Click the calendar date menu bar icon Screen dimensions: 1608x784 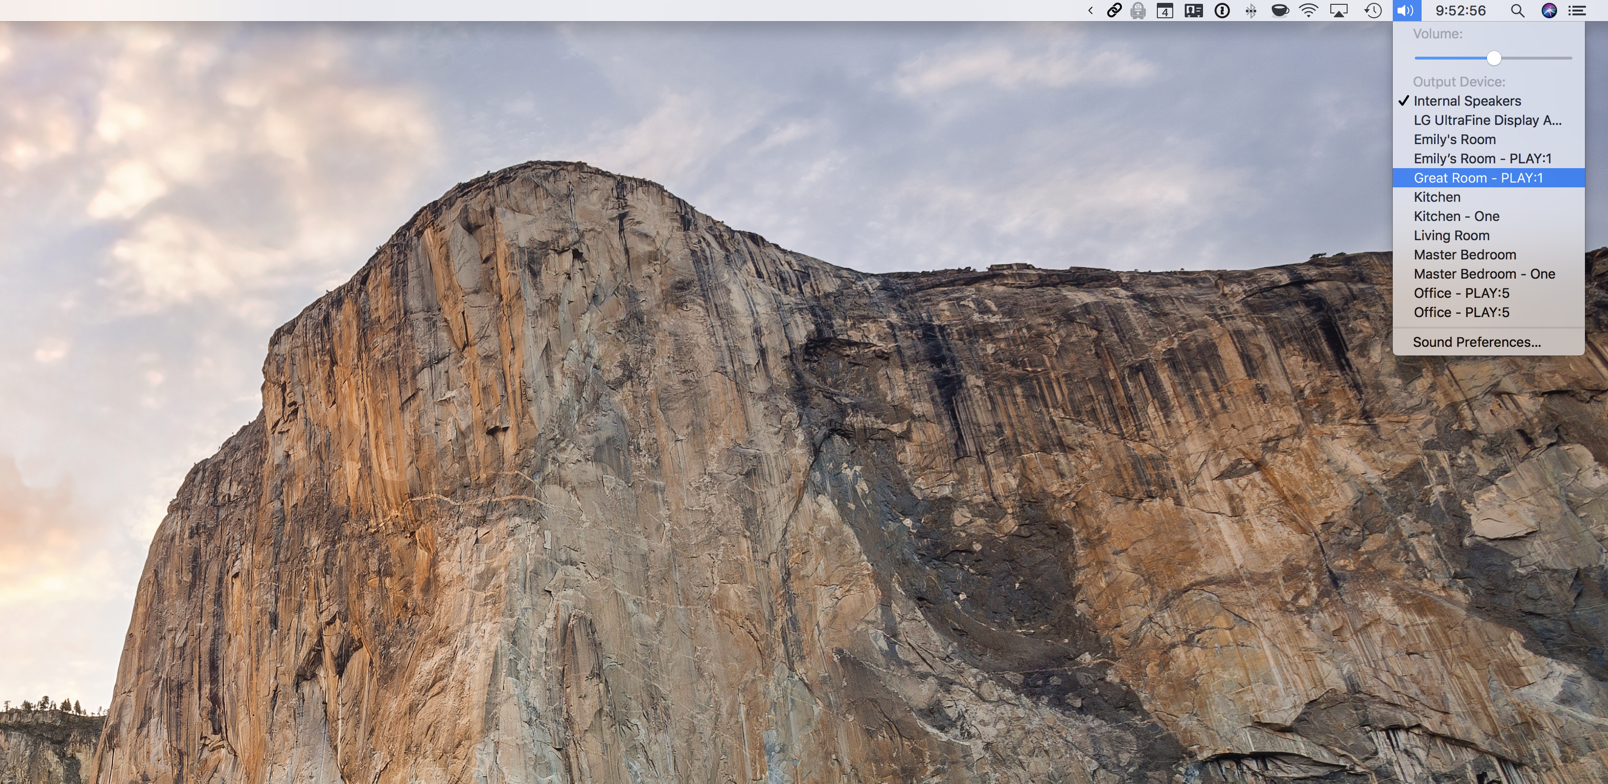[x=1165, y=11]
